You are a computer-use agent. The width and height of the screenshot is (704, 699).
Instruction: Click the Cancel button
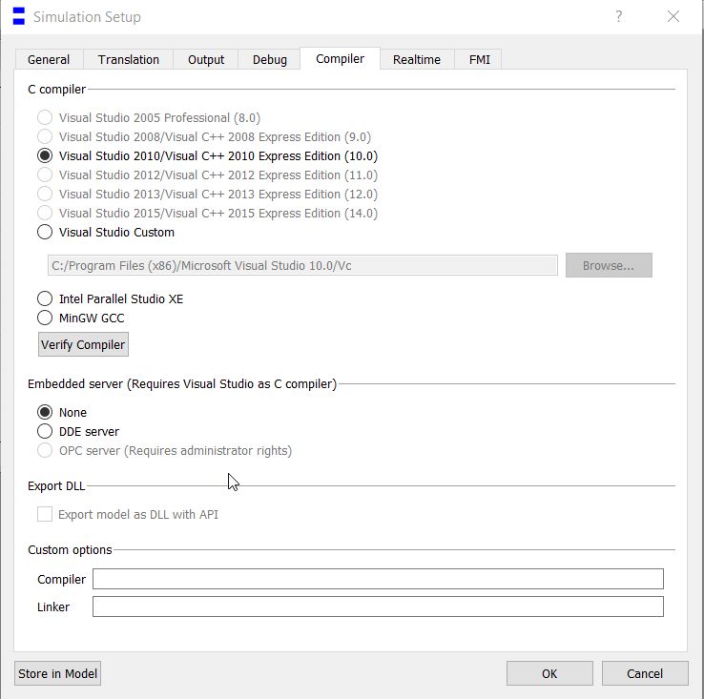[645, 673]
